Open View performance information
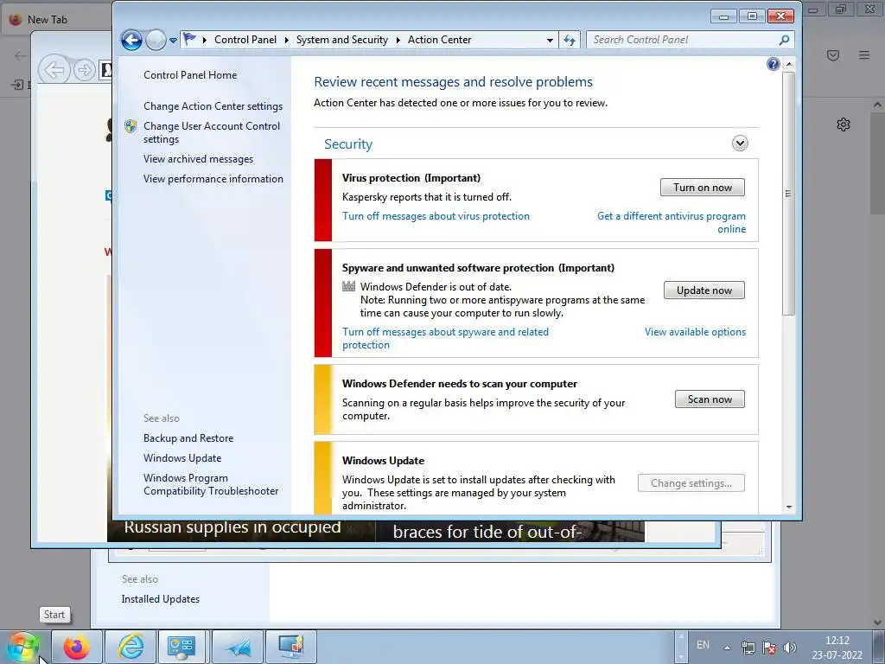Viewport: 885px width, 664px height. [213, 179]
